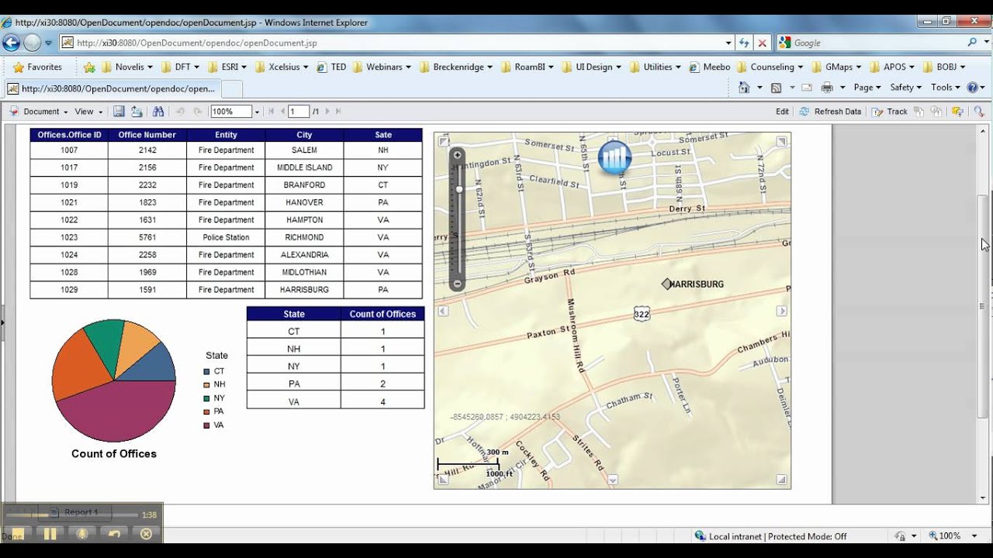The width and height of the screenshot is (993, 558).
Task: Open the Meebo favorites link
Action: tap(710, 67)
